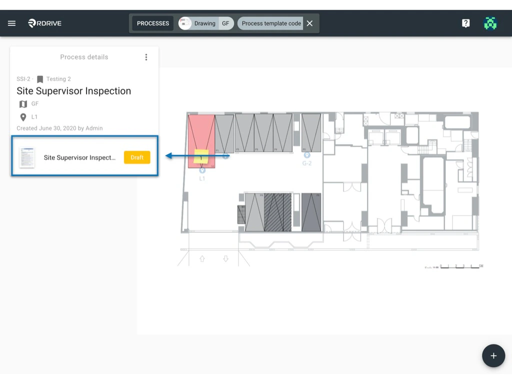
Task: Click the RDRIVE logo
Action: click(x=44, y=23)
